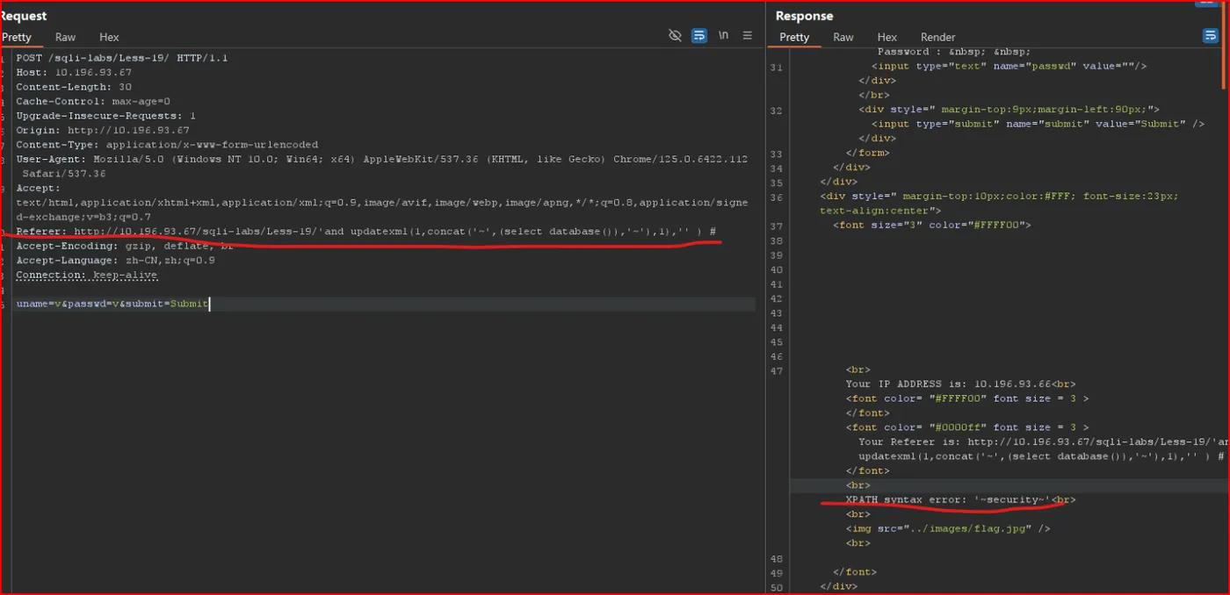This screenshot has width=1230, height=595.
Task: Click response line number 47
Action: pyautogui.click(x=775, y=370)
